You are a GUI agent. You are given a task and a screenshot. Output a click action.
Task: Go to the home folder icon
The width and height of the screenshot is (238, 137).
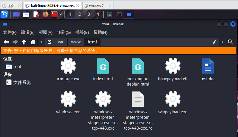point(33,42)
